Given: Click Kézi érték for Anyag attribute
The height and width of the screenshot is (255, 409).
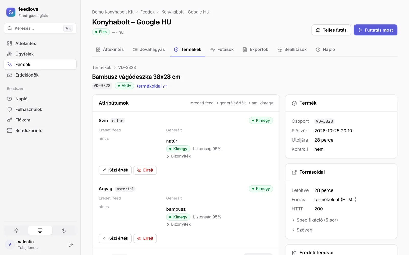Looking at the screenshot, I should point(115,238).
